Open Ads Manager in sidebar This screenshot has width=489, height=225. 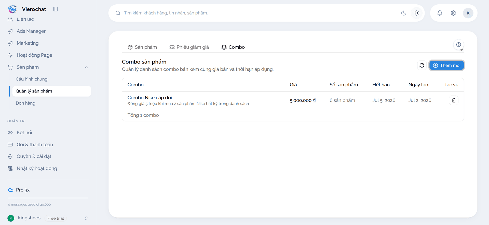[x=31, y=31]
